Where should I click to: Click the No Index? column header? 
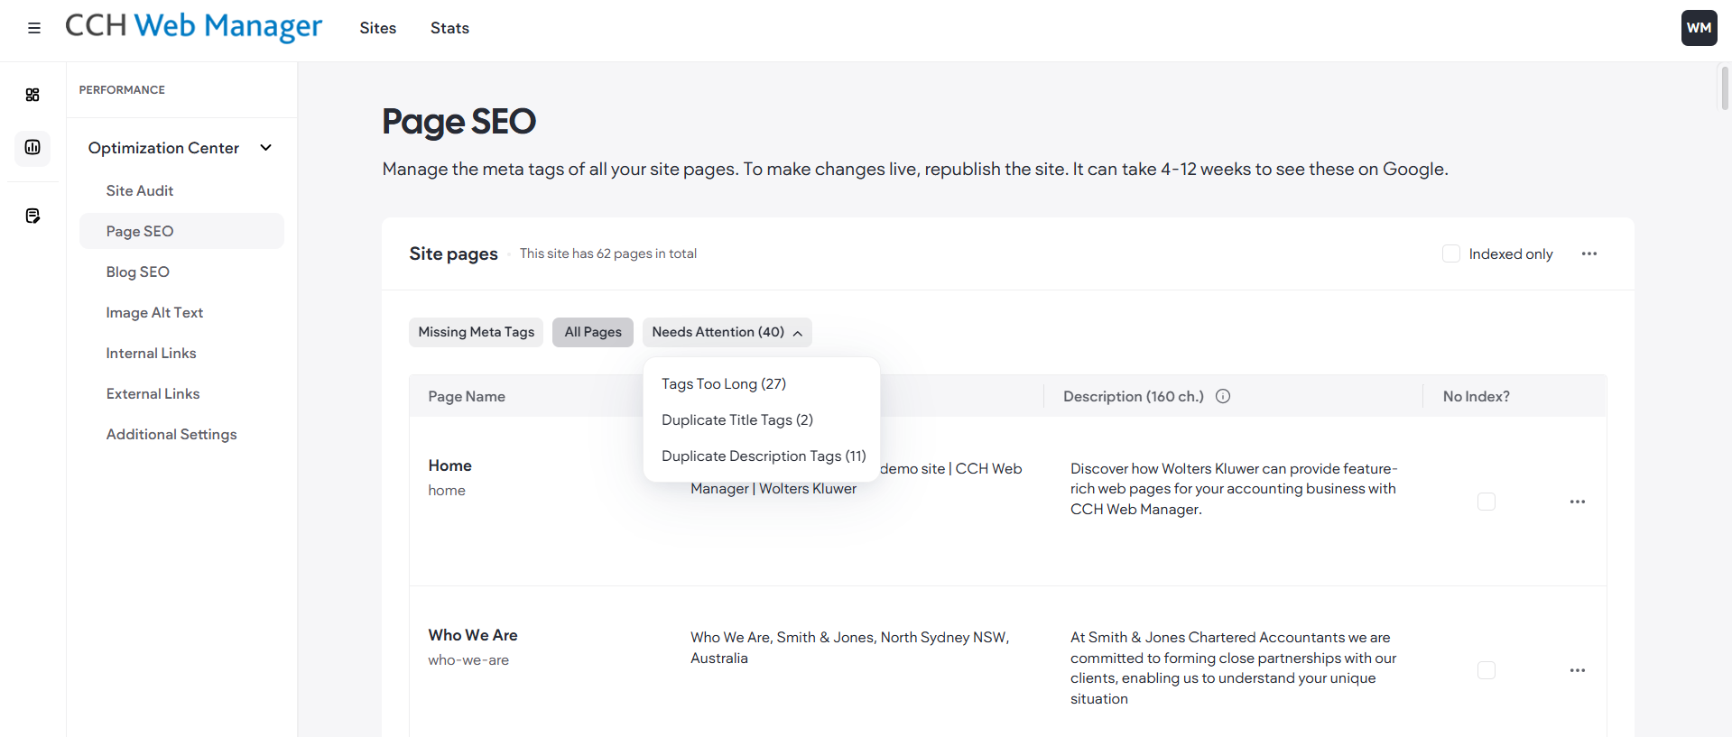click(x=1477, y=396)
